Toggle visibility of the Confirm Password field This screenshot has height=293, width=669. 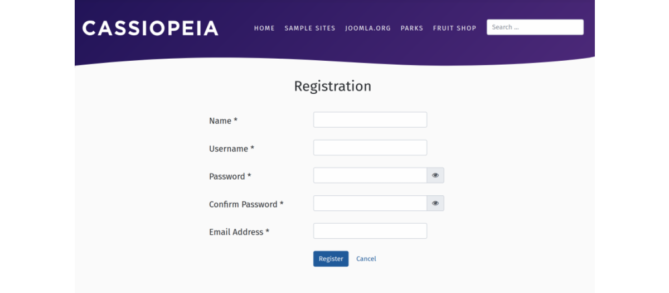(435, 203)
